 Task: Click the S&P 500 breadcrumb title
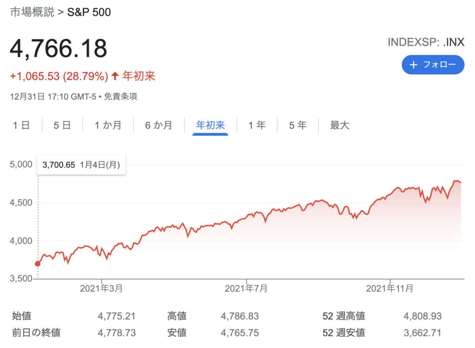(89, 12)
